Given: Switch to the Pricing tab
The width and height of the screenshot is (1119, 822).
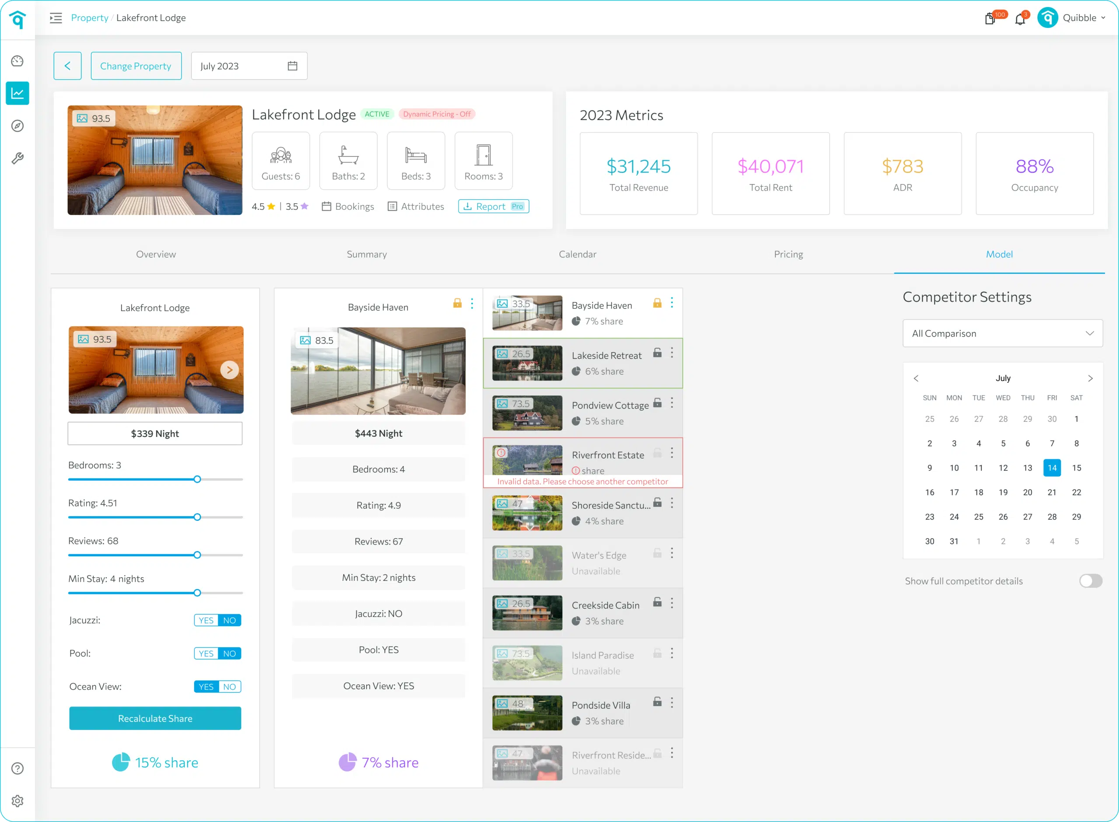Looking at the screenshot, I should pyautogui.click(x=788, y=254).
